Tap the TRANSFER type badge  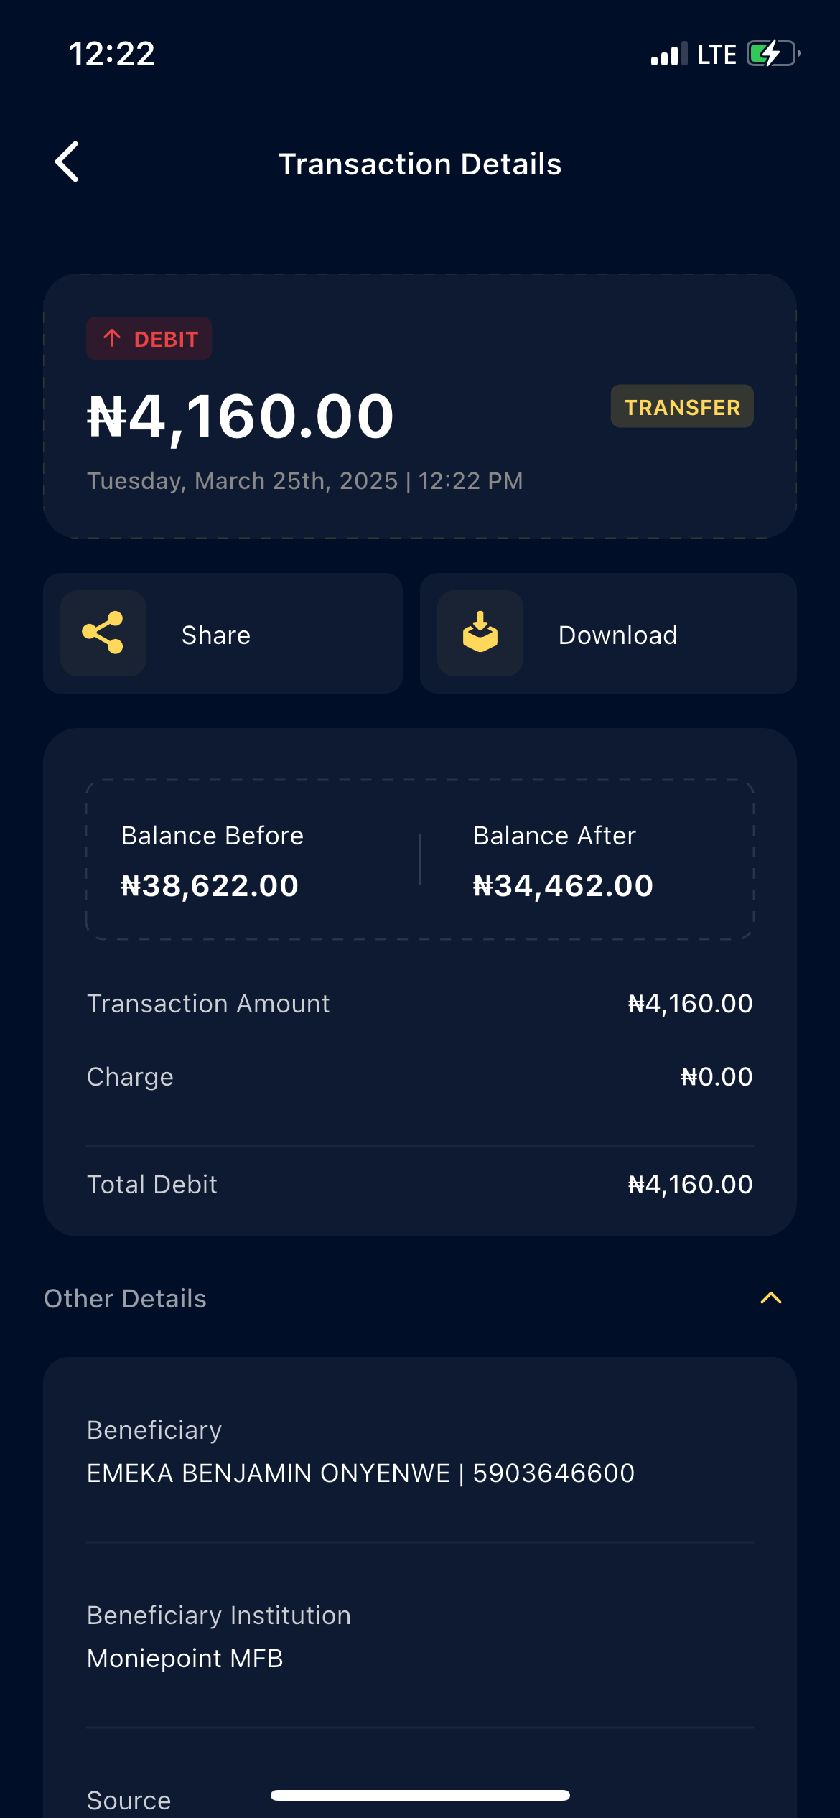pos(682,407)
